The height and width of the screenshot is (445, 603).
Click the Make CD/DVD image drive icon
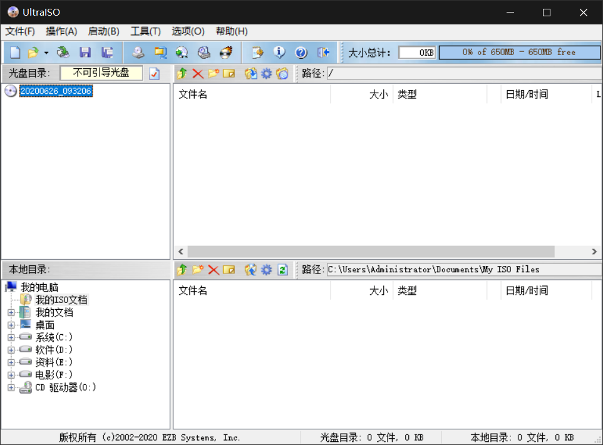(x=138, y=53)
